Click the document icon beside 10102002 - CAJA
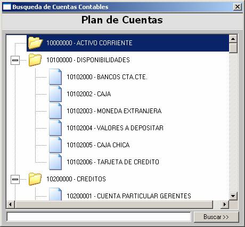The image size is (245, 227). [55, 94]
